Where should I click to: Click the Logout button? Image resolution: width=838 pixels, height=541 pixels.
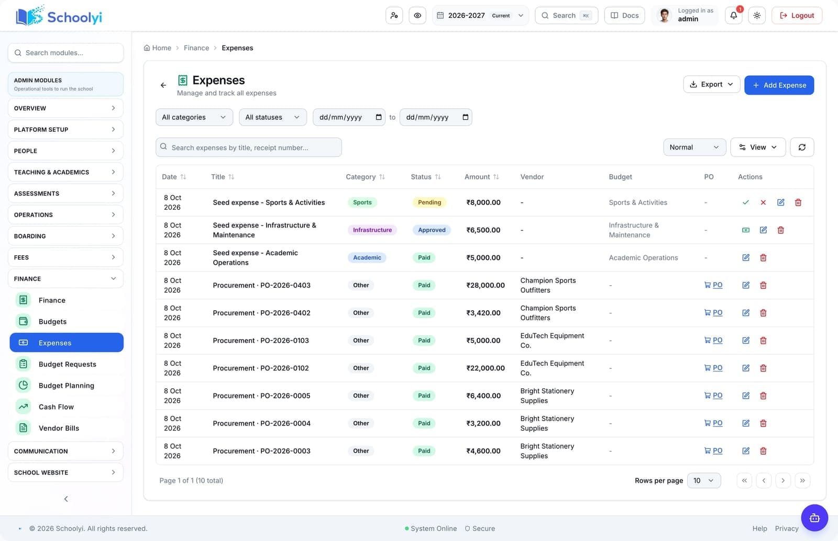(x=797, y=16)
